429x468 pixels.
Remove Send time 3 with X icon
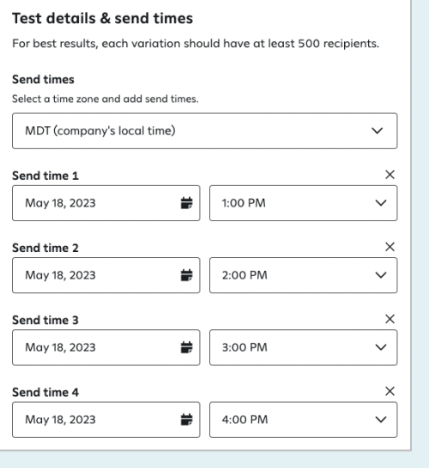pos(390,319)
